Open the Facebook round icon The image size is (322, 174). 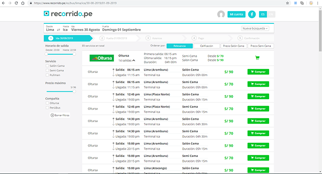click(252, 14)
